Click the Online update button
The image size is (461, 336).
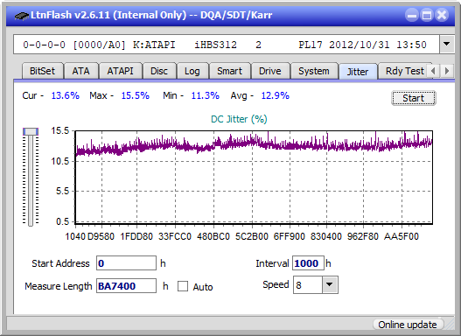(408, 325)
